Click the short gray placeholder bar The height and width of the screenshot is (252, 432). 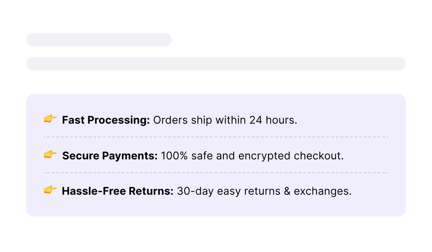point(99,40)
